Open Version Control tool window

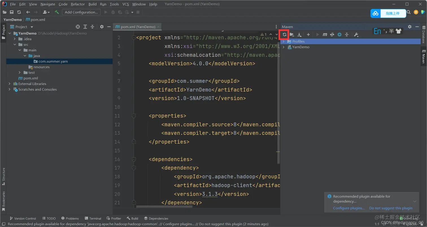point(23,218)
